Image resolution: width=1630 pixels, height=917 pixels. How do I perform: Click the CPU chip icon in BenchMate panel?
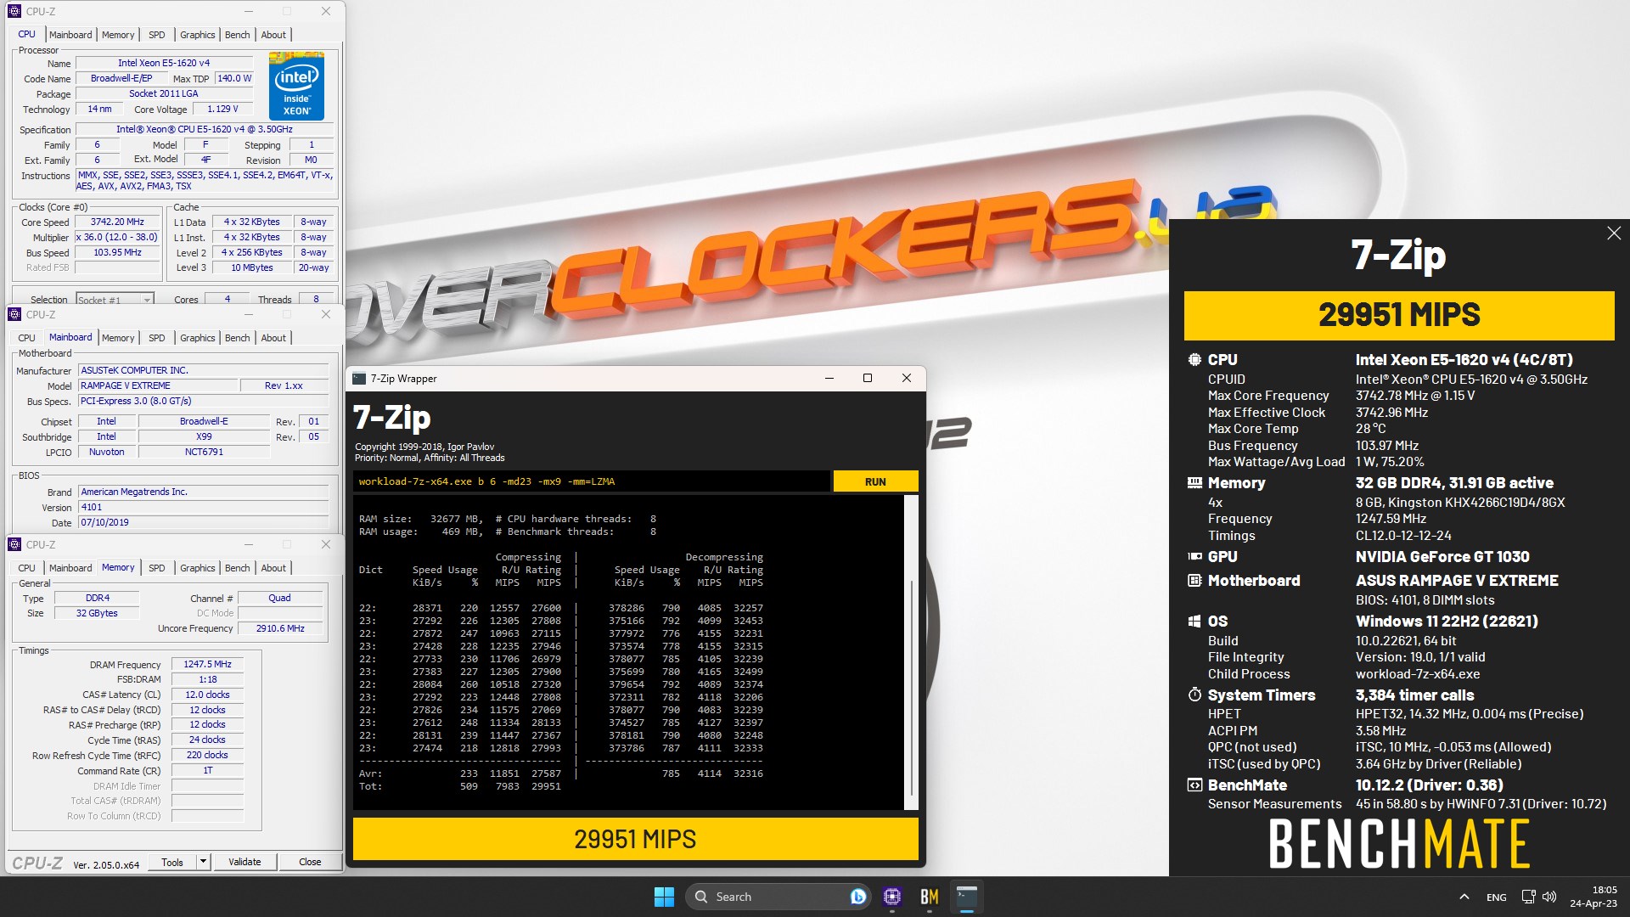coord(1194,359)
